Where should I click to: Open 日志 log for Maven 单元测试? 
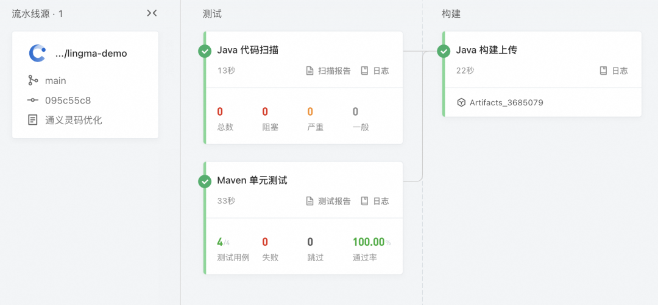click(x=375, y=201)
